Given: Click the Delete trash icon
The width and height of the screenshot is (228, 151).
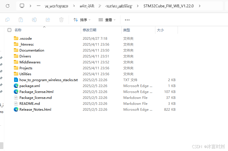Looking at the screenshot, I should [x=61, y=20].
